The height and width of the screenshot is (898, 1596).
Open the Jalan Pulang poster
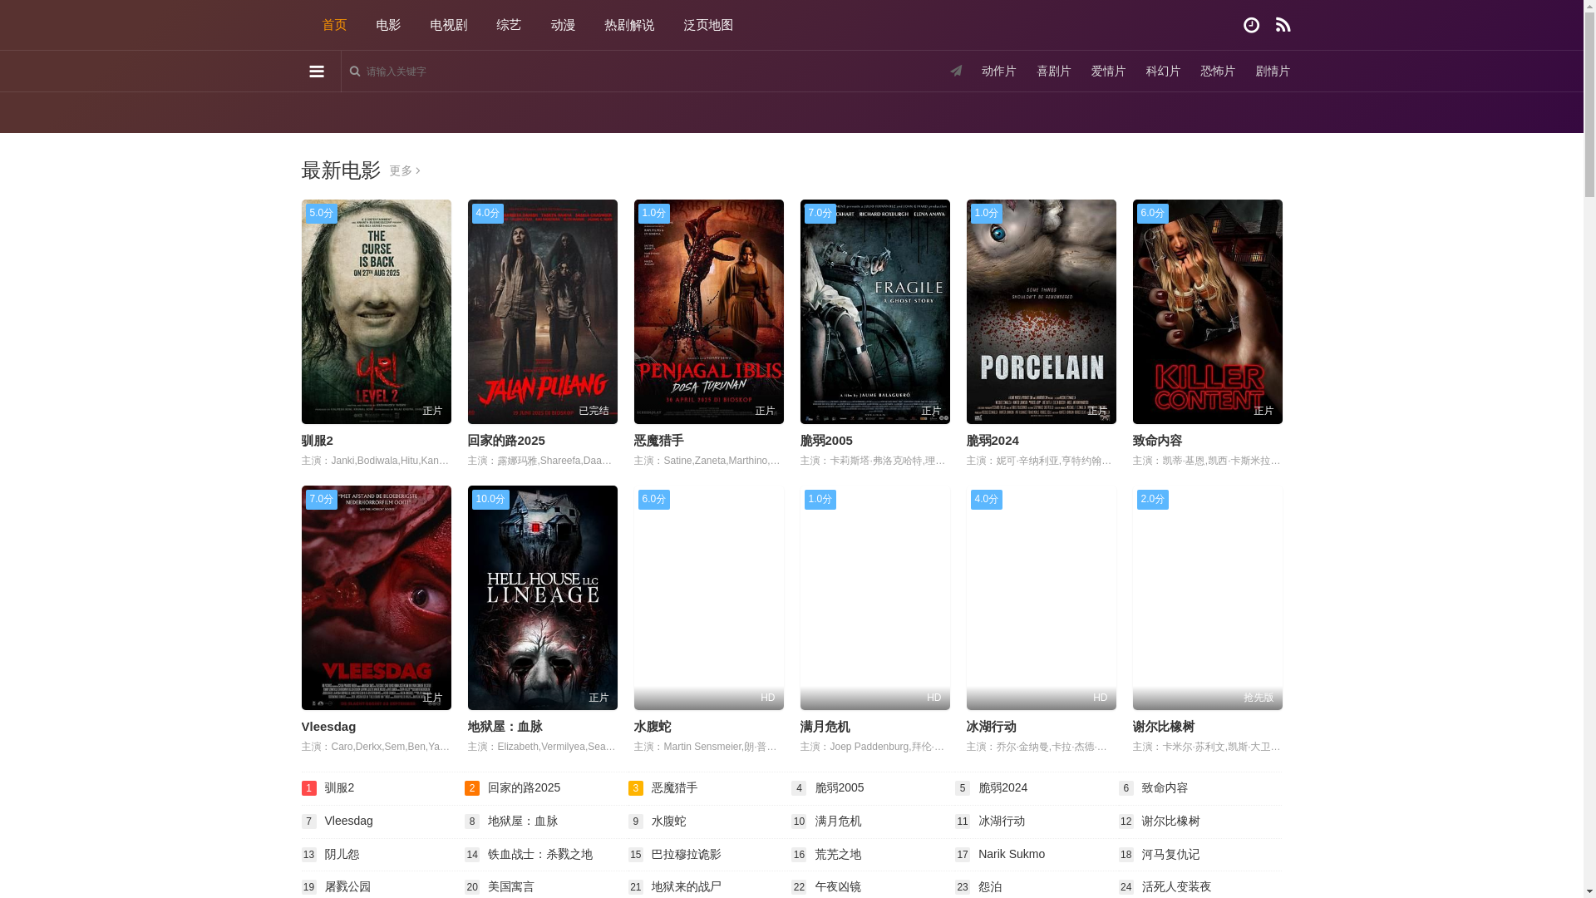coord(543,312)
